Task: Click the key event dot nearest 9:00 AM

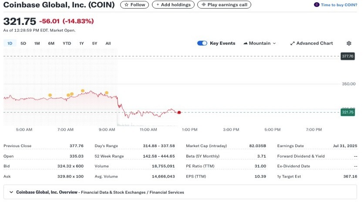Action: [x=107, y=93]
